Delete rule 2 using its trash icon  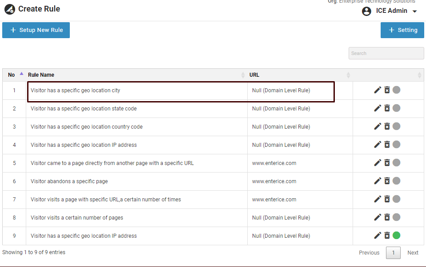pyautogui.click(x=387, y=108)
